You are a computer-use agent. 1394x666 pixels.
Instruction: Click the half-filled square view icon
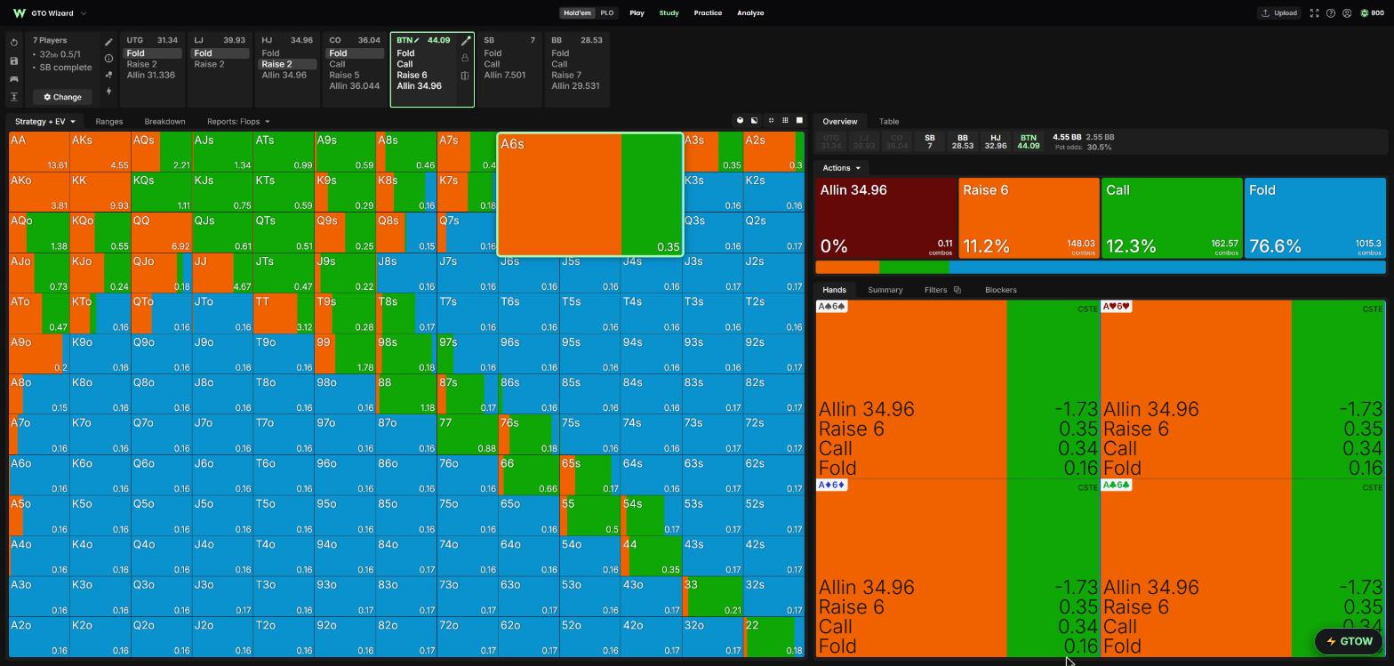click(x=755, y=121)
